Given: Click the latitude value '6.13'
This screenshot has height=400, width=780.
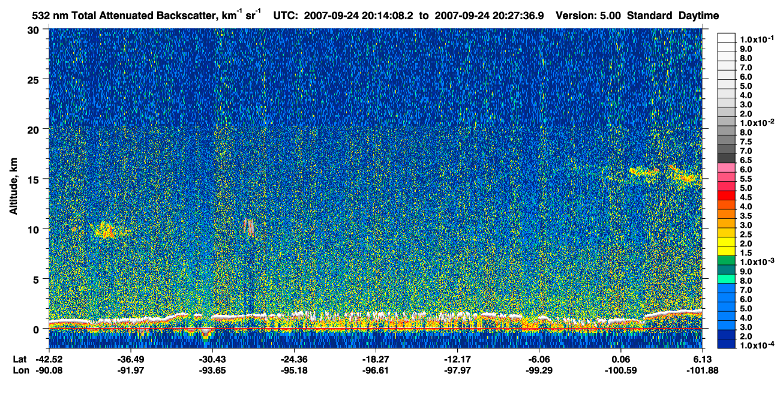Looking at the screenshot, I should pos(703,359).
